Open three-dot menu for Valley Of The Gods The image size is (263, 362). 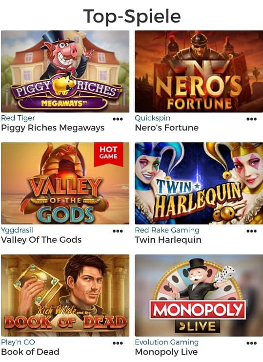tap(118, 231)
